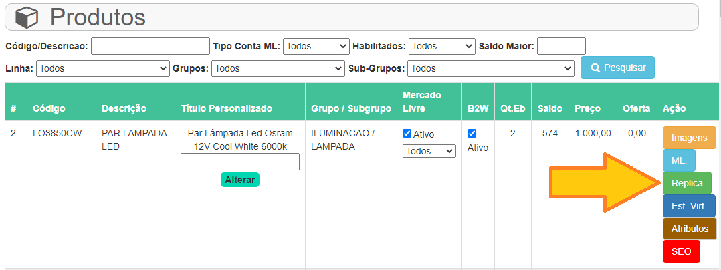Viewport: 721px width, 270px height.
Task: Click the Alterar button
Action: coord(240,180)
